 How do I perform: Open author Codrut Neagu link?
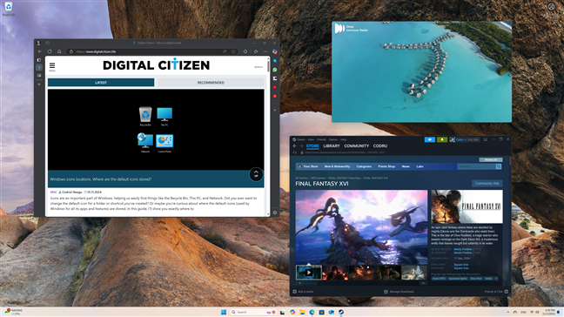coord(71,192)
